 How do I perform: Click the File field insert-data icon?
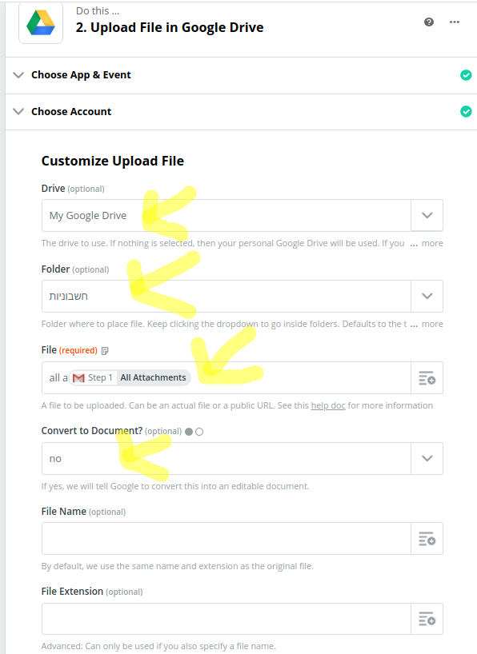[427, 378]
